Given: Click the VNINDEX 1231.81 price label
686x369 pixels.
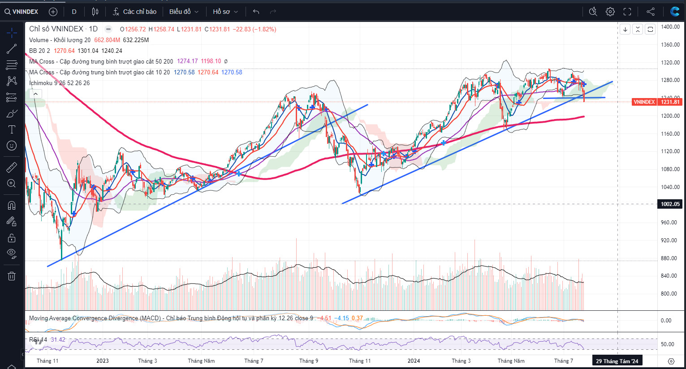Looking at the screenshot, I should click(657, 102).
